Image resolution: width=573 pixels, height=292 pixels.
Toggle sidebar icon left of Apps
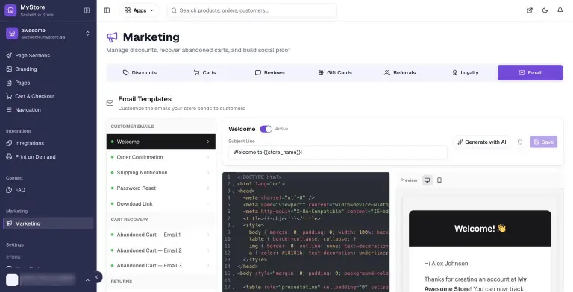pos(107,10)
